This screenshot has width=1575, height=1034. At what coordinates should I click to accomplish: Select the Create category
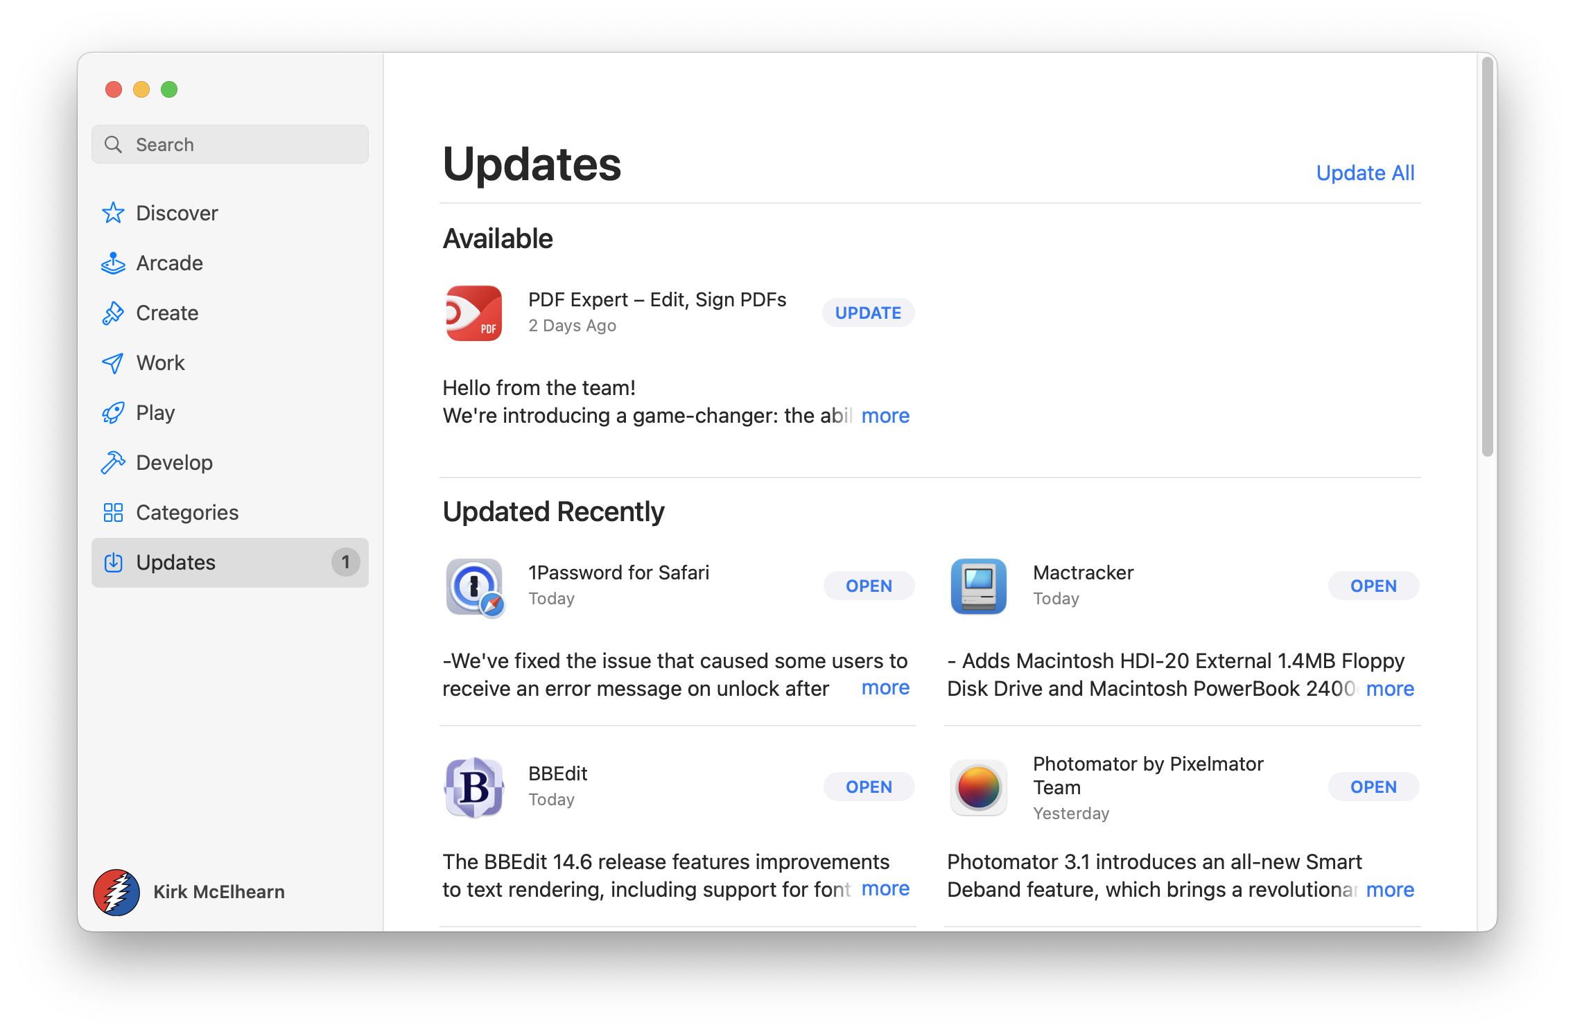point(230,313)
